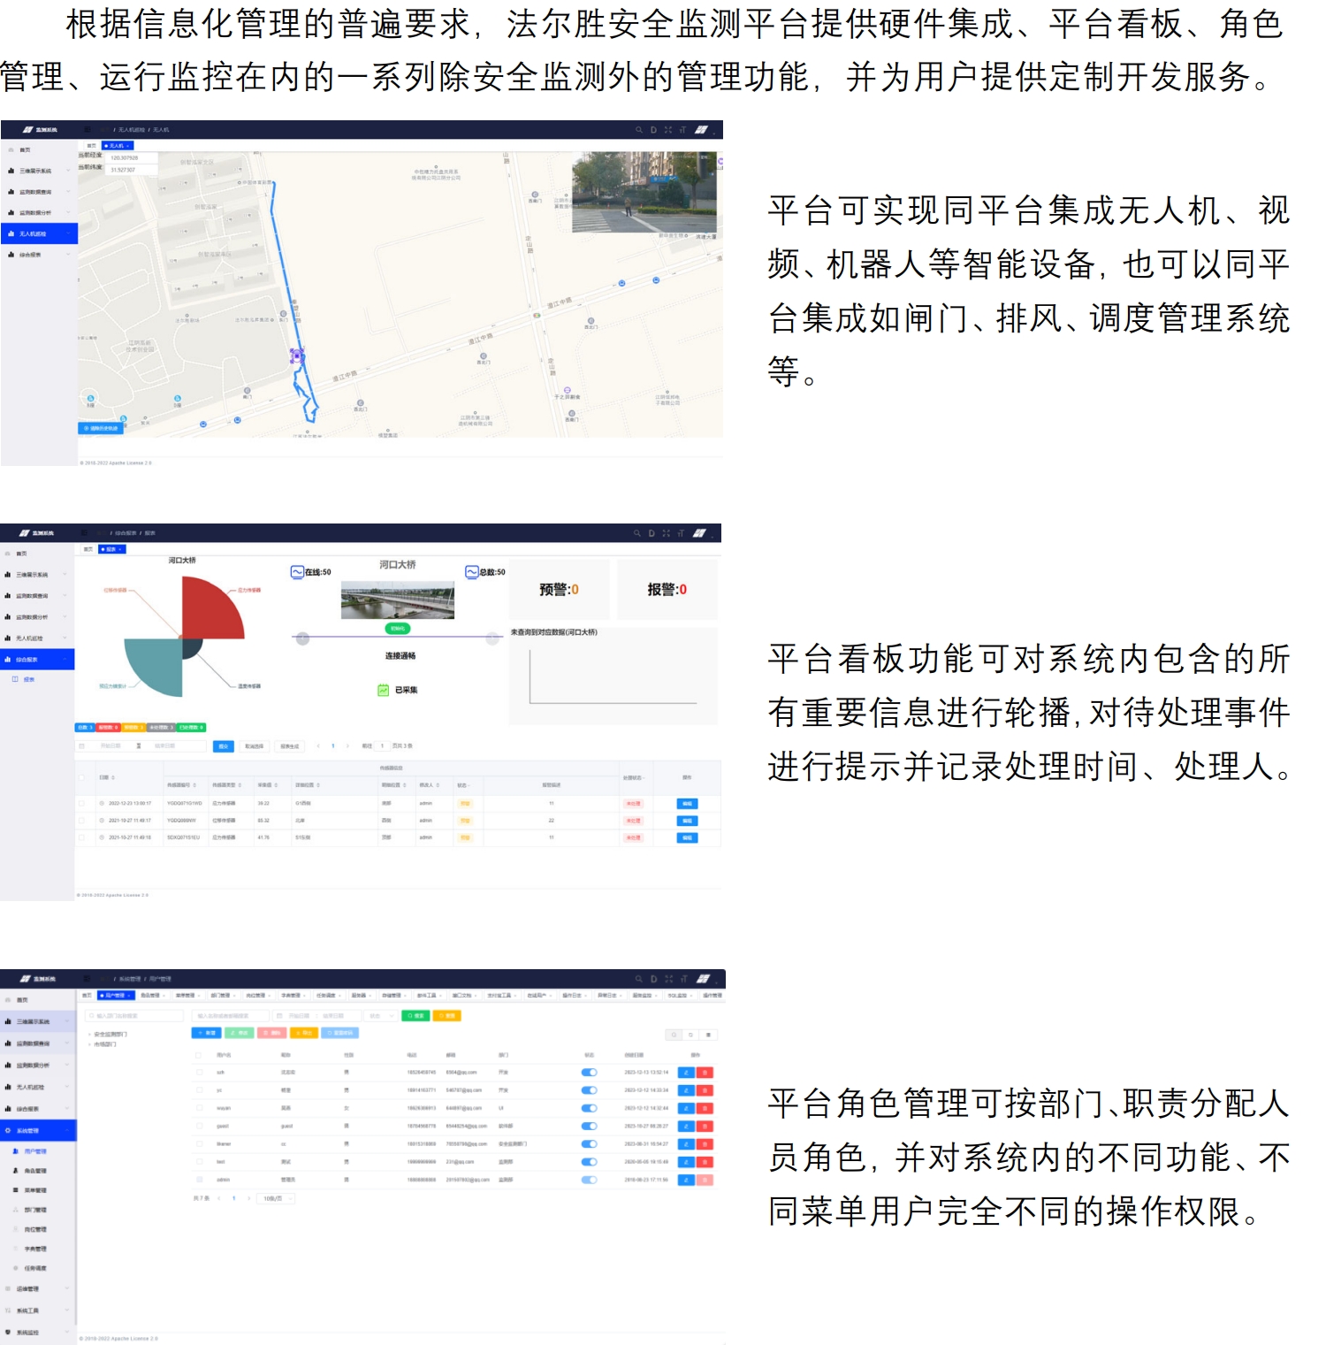Viewport: 1326px width, 1345px height.
Task: Click the 当前经度 longitude input field
Action: point(131,157)
